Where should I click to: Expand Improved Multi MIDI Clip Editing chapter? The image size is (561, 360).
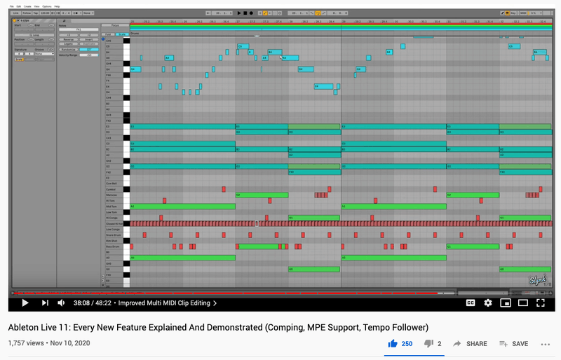167,303
